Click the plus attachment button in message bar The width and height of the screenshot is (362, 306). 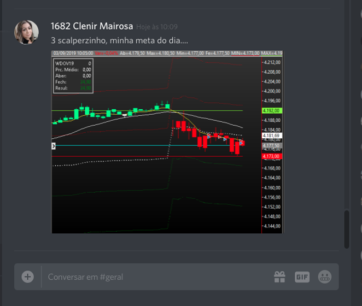pos(27,277)
